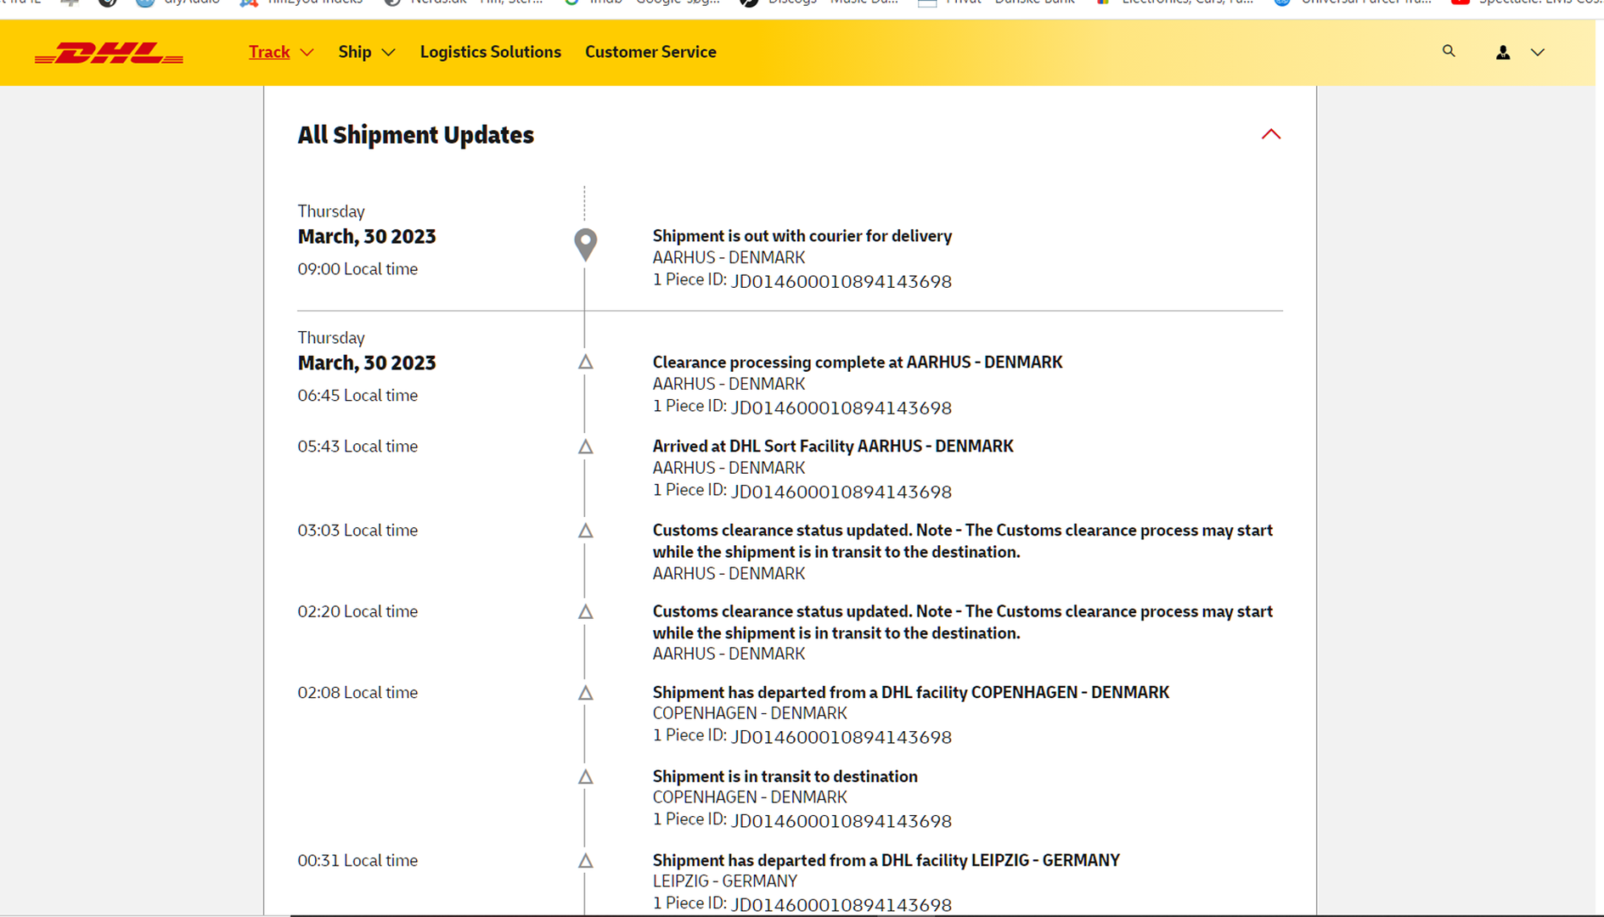Viewport: 1604px width, 917px height.
Task: Click the first 'March, 30 2023' date at 09:00
Action: tap(366, 237)
